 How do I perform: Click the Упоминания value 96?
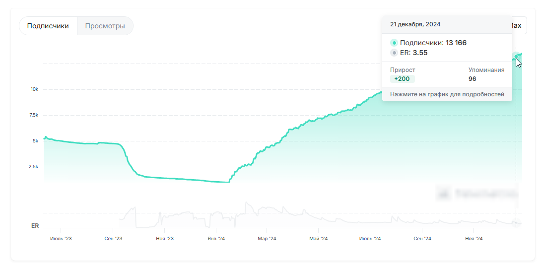[472, 79]
